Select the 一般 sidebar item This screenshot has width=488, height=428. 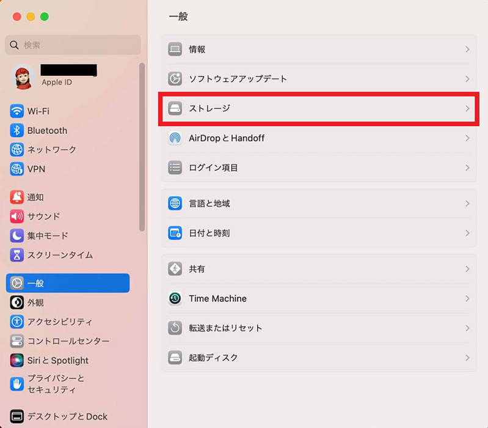[68, 283]
